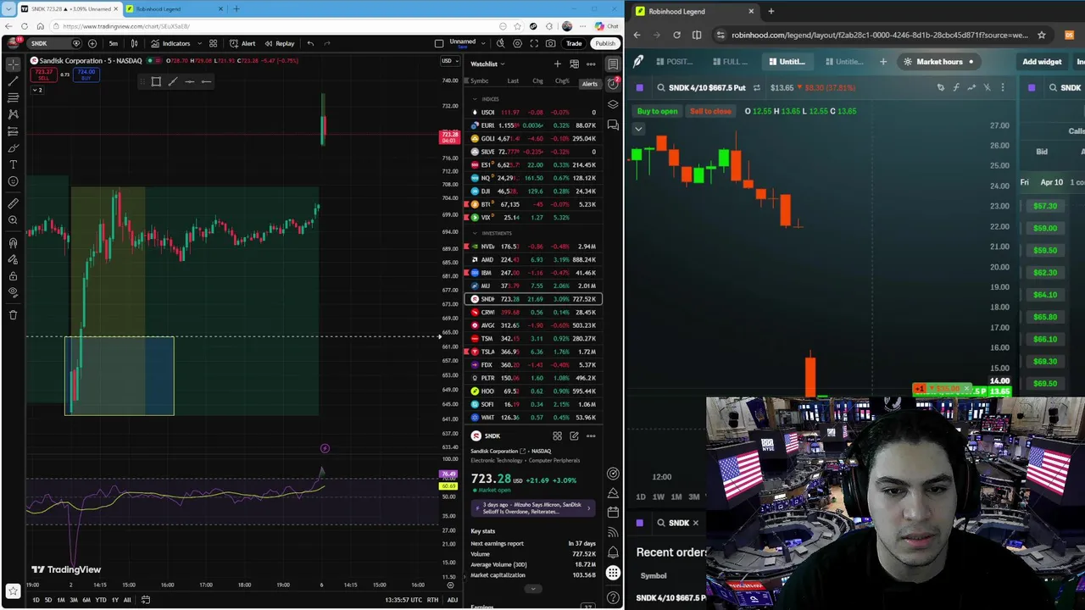Expand the Unnamed layout dropdown
This screenshot has width=1085, height=610.
click(483, 43)
